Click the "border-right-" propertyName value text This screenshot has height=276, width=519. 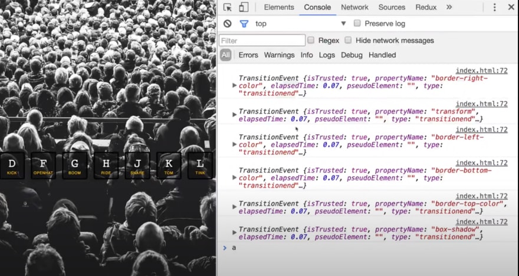click(x=459, y=79)
